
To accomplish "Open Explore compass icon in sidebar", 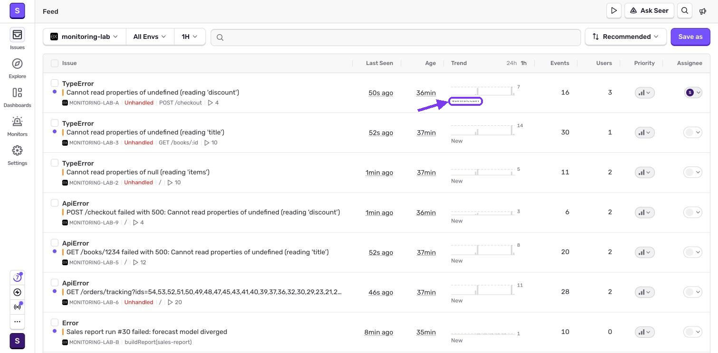I will (x=17, y=64).
